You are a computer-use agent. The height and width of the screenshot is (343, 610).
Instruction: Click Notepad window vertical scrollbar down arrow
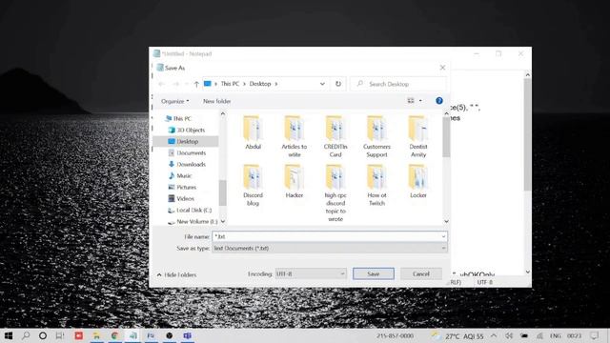(x=527, y=272)
